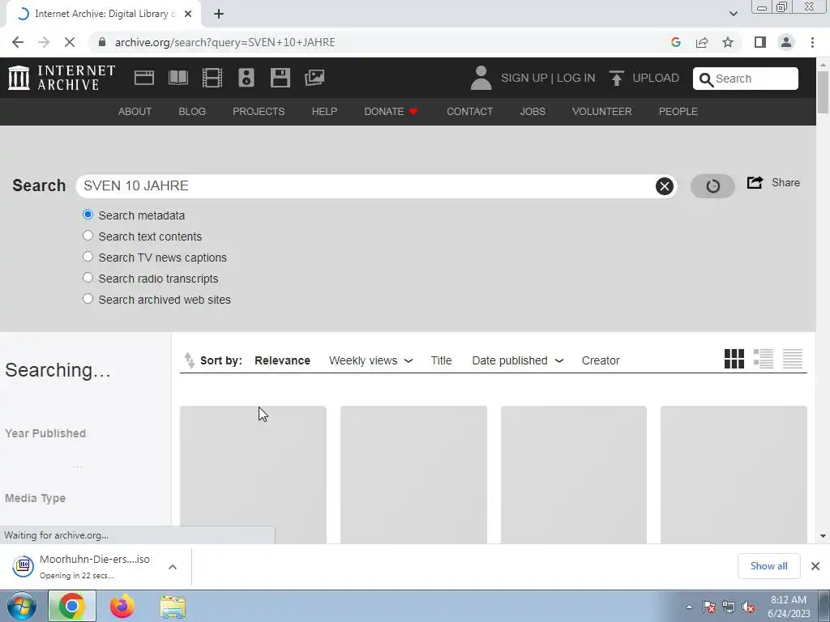Open the JOBS menu item
The width and height of the screenshot is (830, 622).
point(533,112)
